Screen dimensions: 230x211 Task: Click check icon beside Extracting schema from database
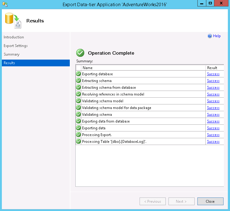click(78, 87)
